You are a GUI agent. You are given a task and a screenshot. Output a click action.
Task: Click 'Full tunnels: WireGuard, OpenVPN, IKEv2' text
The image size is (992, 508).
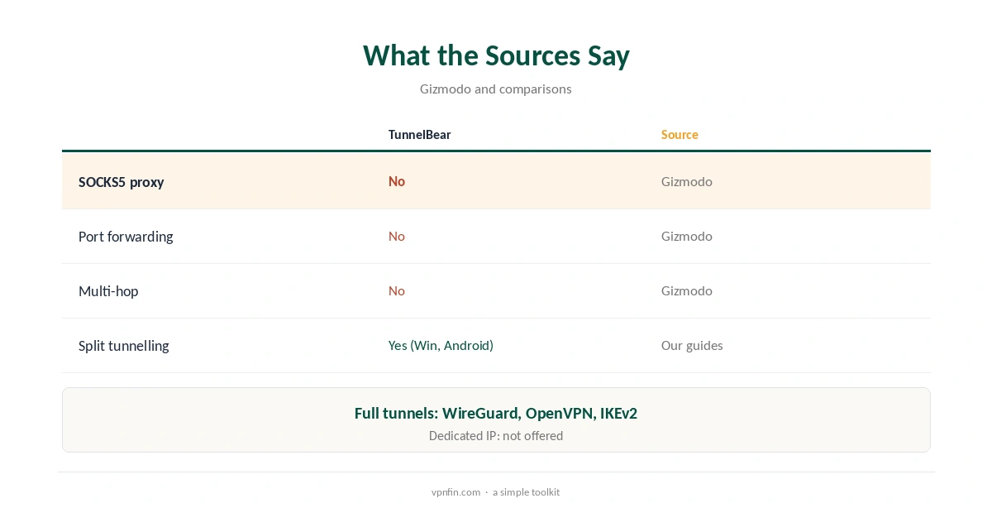click(x=496, y=413)
